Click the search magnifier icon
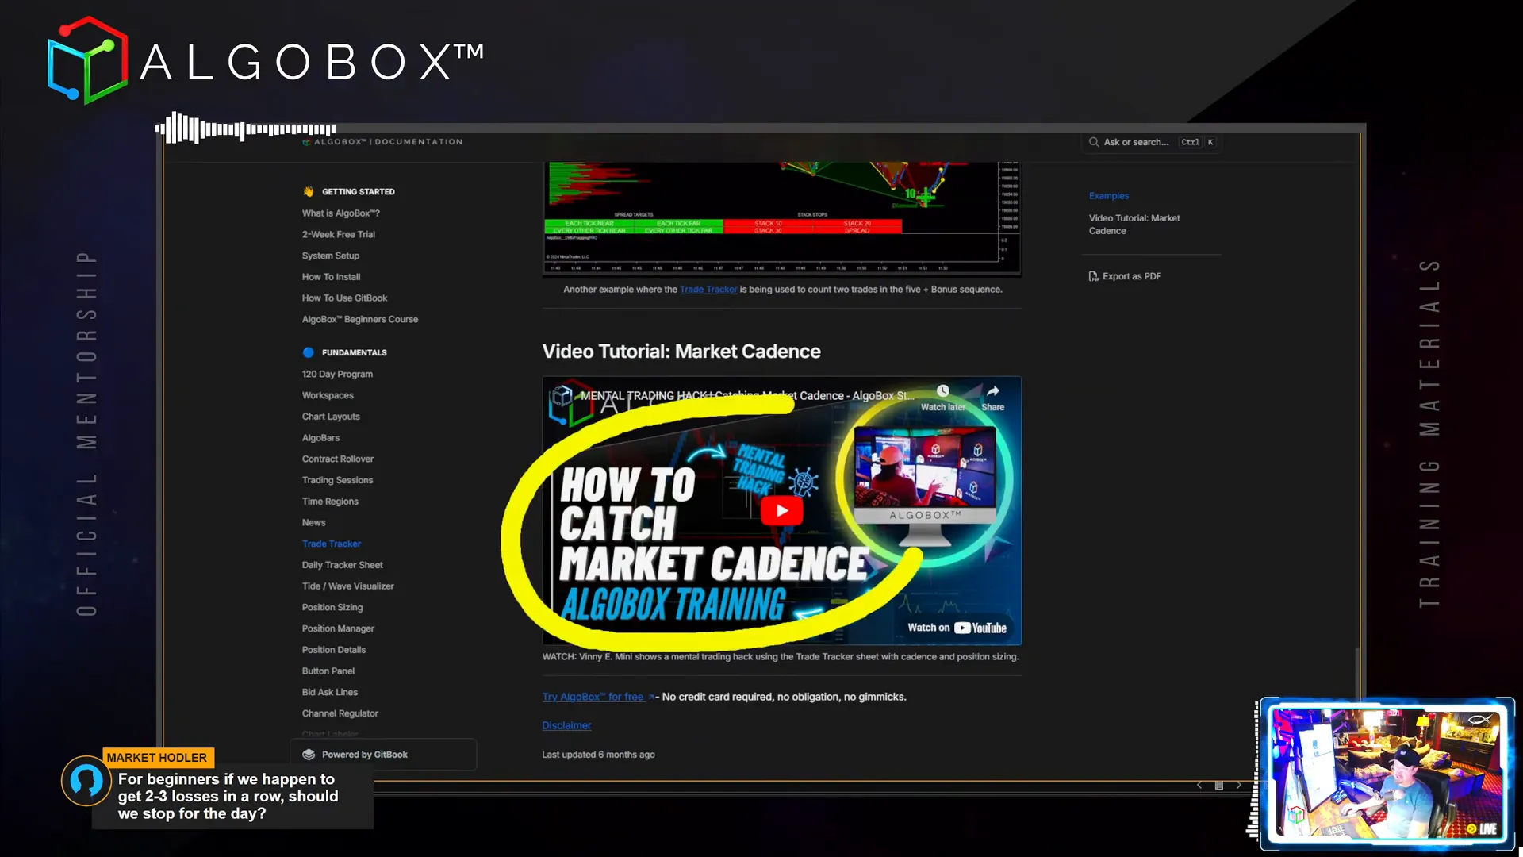Screen dimensions: 1523x857 click(1094, 142)
